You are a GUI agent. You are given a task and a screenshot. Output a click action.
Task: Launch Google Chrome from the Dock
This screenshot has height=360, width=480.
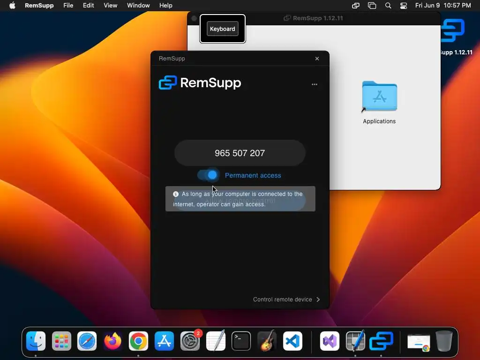(x=138, y=341)
